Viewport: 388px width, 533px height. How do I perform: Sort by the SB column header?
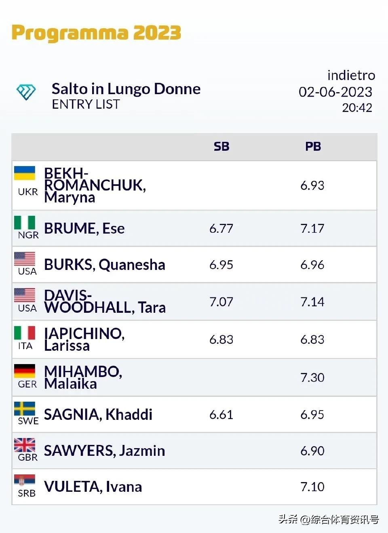(221, 146)
